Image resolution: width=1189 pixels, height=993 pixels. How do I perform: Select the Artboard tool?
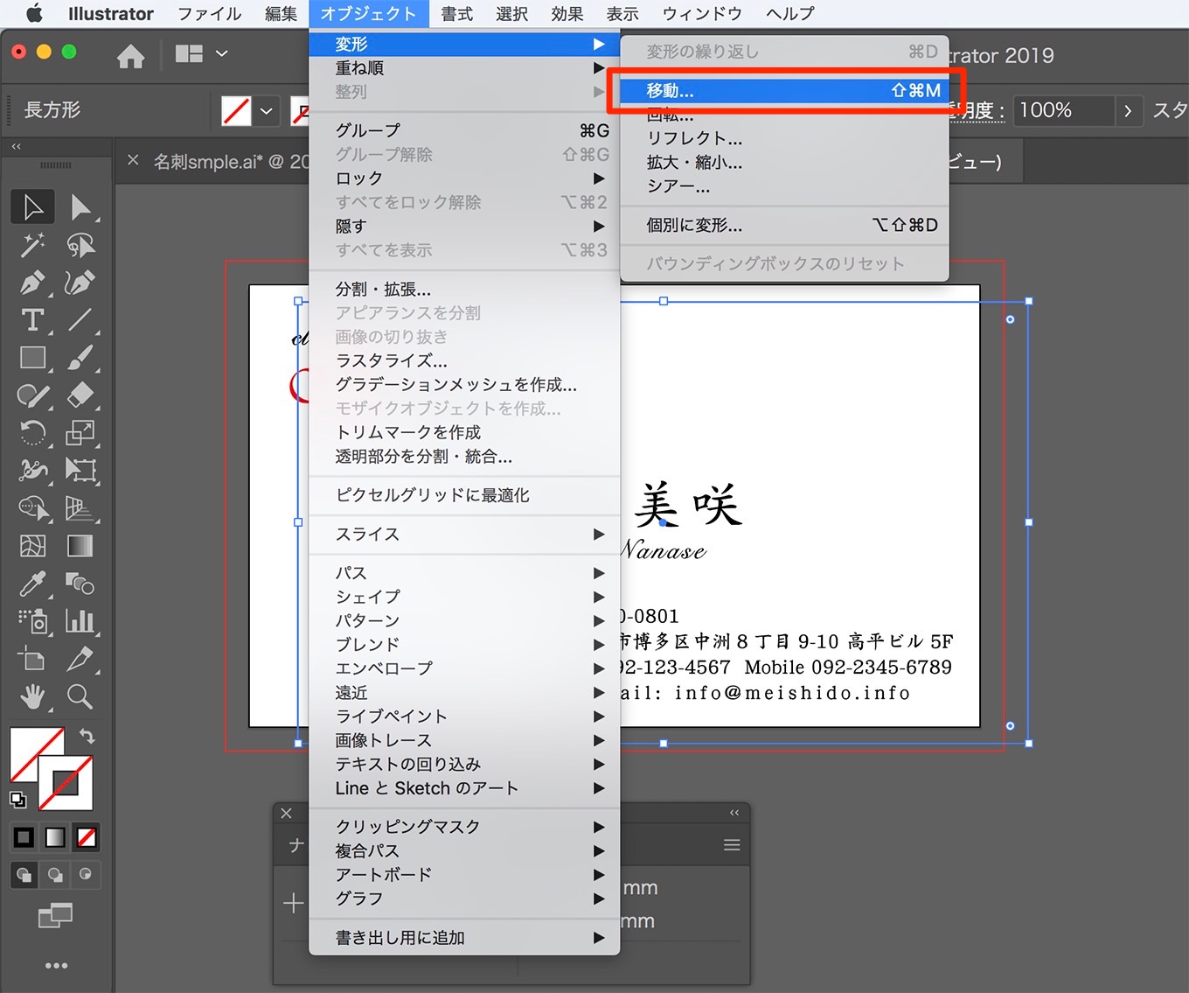33,659
